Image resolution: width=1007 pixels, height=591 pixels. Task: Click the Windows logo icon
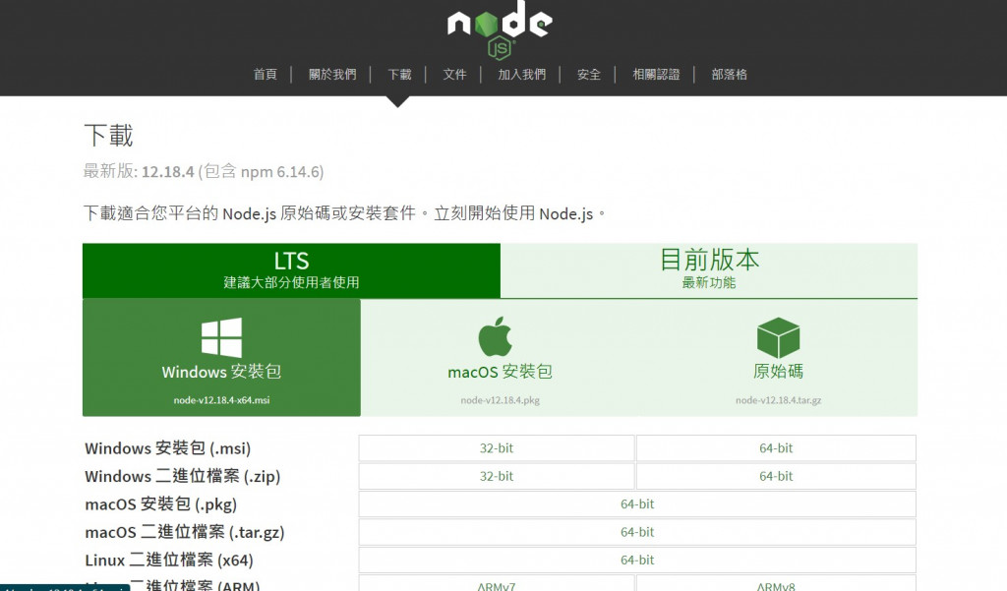(x=221, y=337)
